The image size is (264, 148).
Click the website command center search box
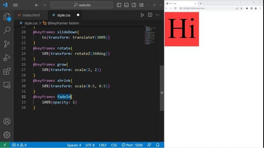[82, 5]
